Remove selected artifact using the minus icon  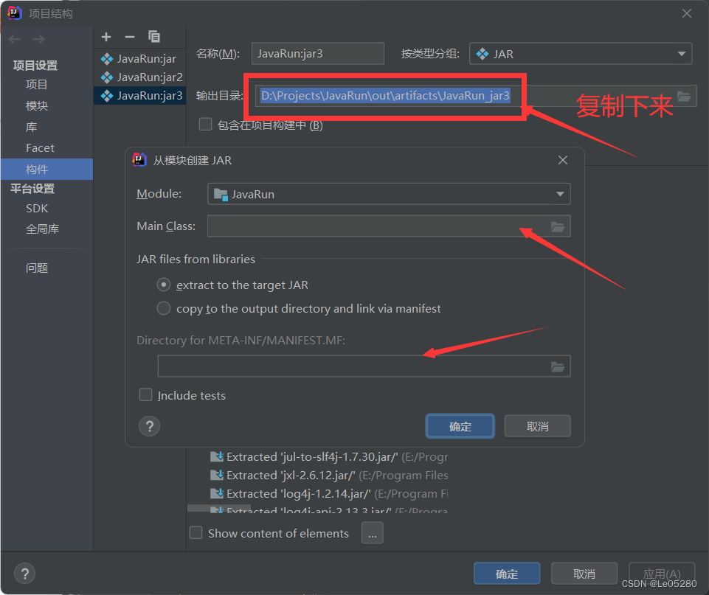coord(129,36)
